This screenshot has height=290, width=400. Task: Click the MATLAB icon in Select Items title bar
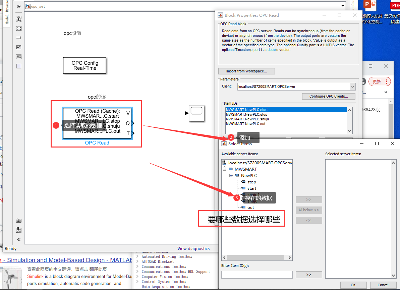click(224, 143)
